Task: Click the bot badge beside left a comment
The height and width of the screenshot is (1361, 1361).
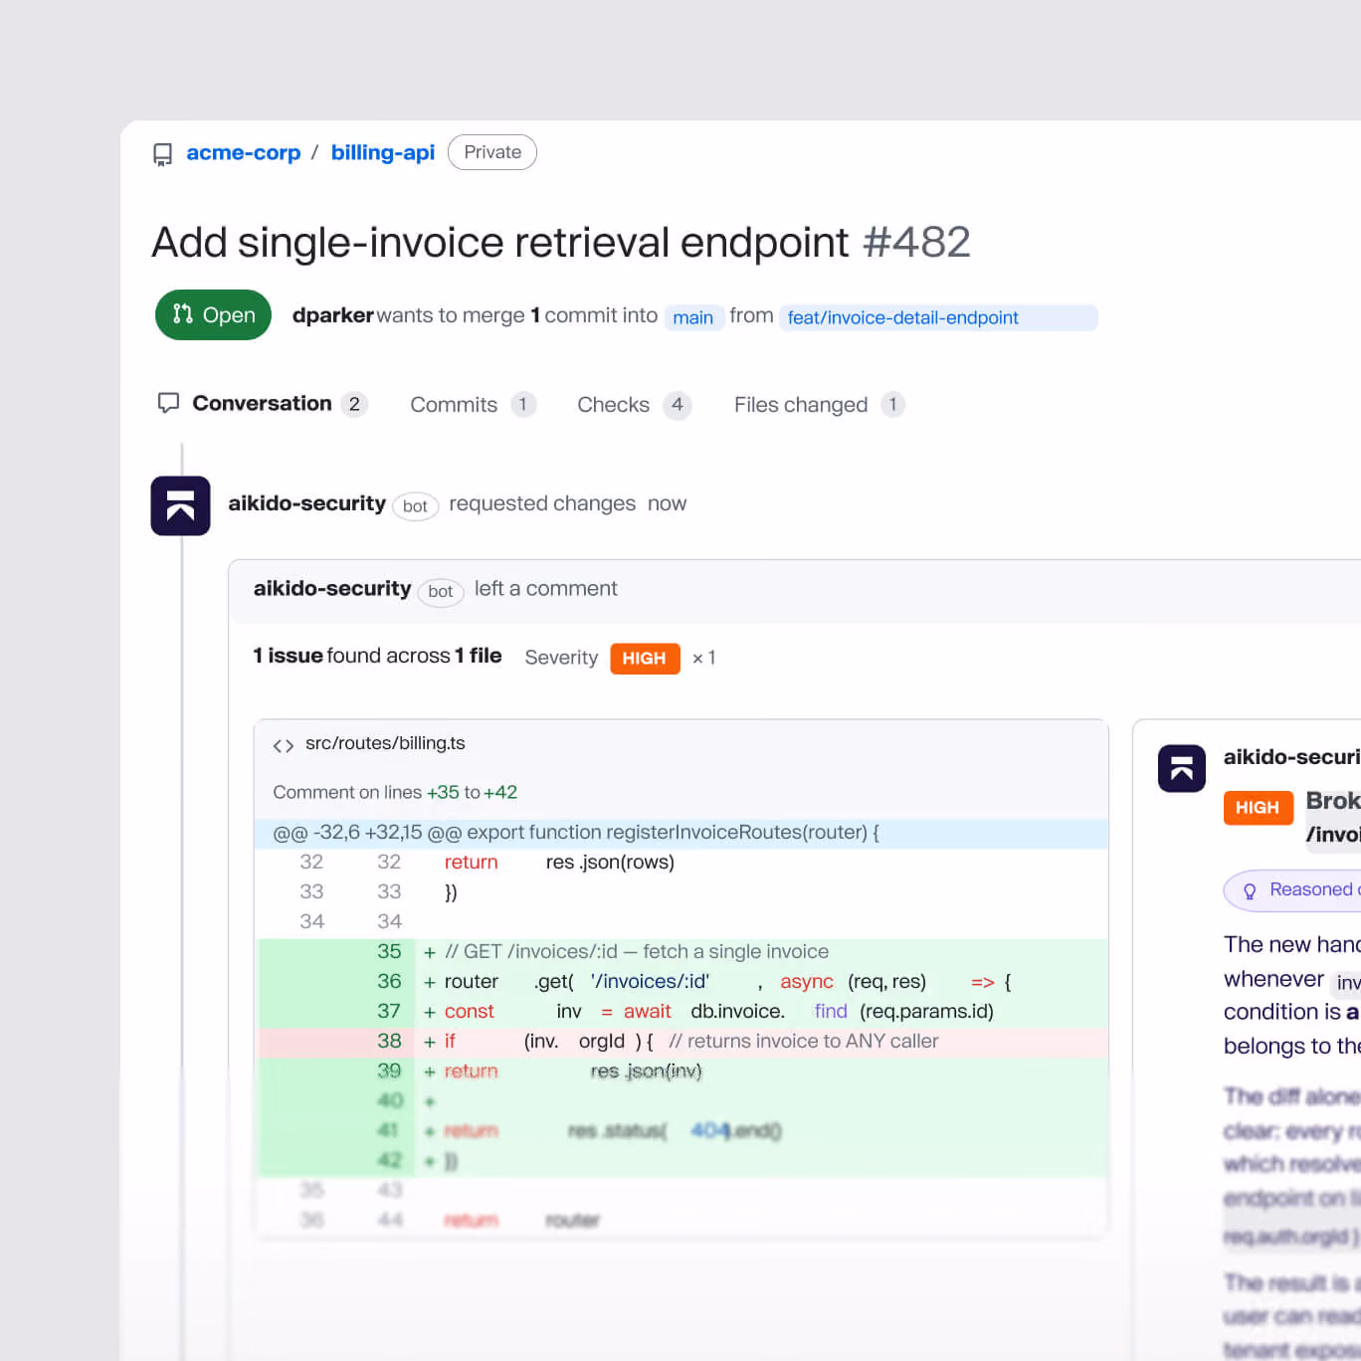Action: [x=441, y=591]
